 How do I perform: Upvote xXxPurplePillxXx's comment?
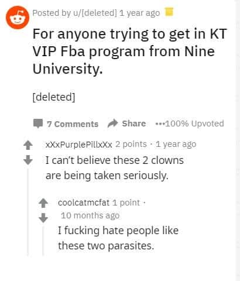pos(28,145)
